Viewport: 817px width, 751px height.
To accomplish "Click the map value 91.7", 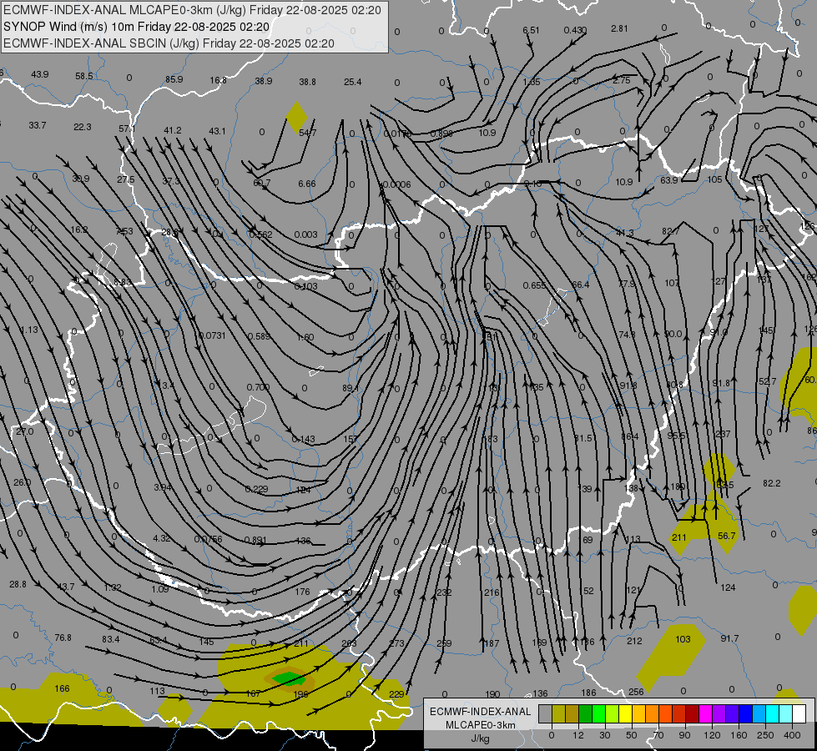I will tap(729, 638).
